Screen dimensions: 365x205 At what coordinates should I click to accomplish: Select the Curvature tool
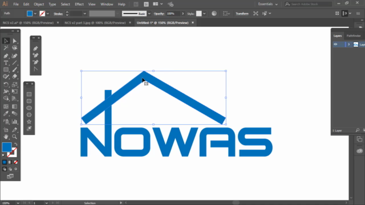click(x=15, y=56)
